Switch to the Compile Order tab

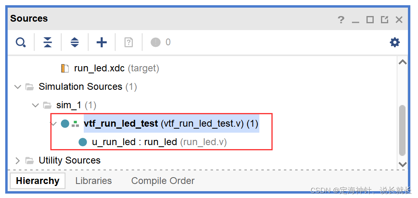click(x=163, y=181)
